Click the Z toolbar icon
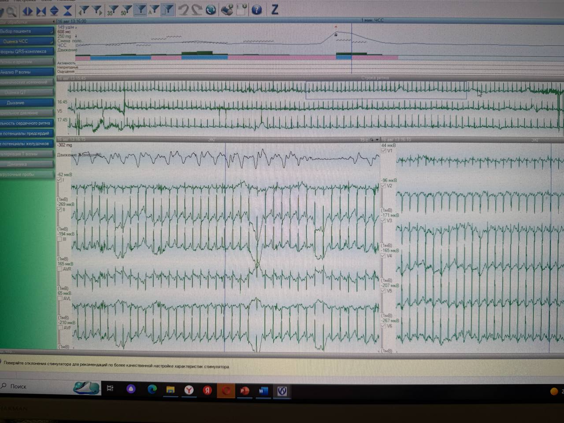564x423 pixels. [275, 9]
